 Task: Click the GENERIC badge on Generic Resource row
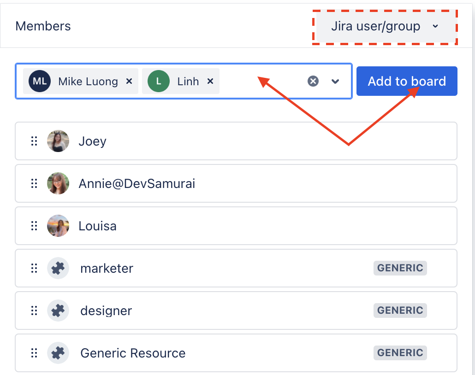400,352
